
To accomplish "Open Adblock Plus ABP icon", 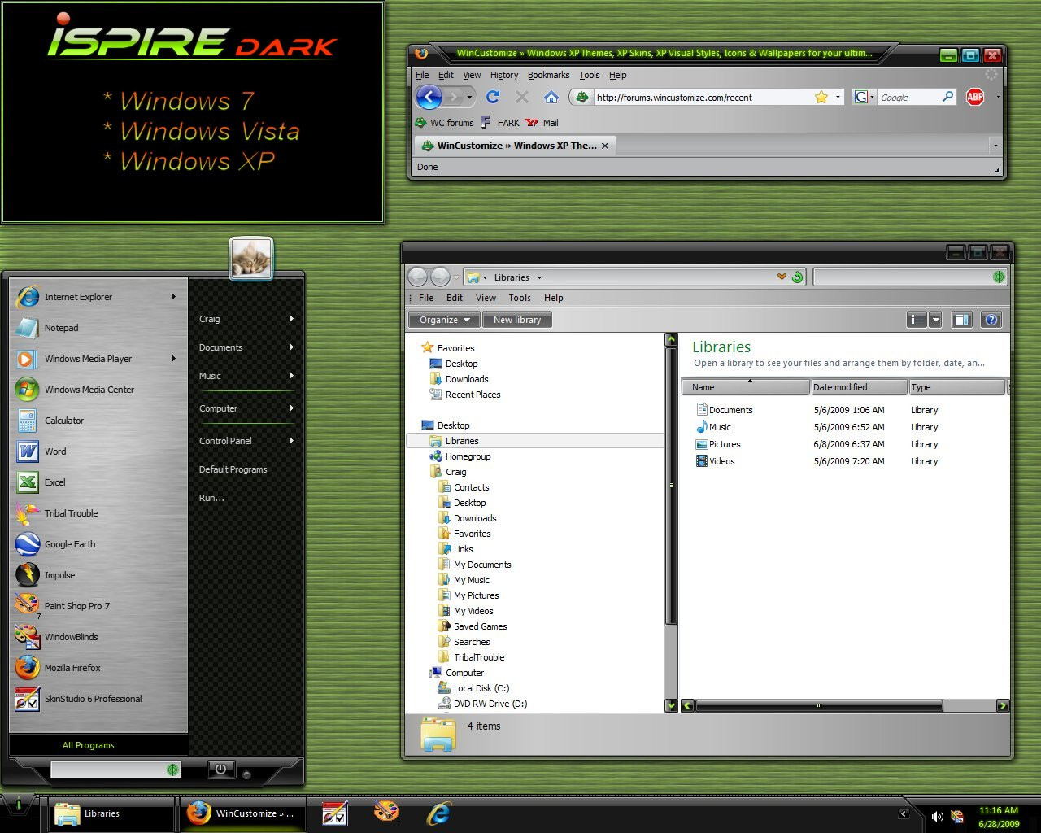I will pyautogui.click(x=974, y=97).
